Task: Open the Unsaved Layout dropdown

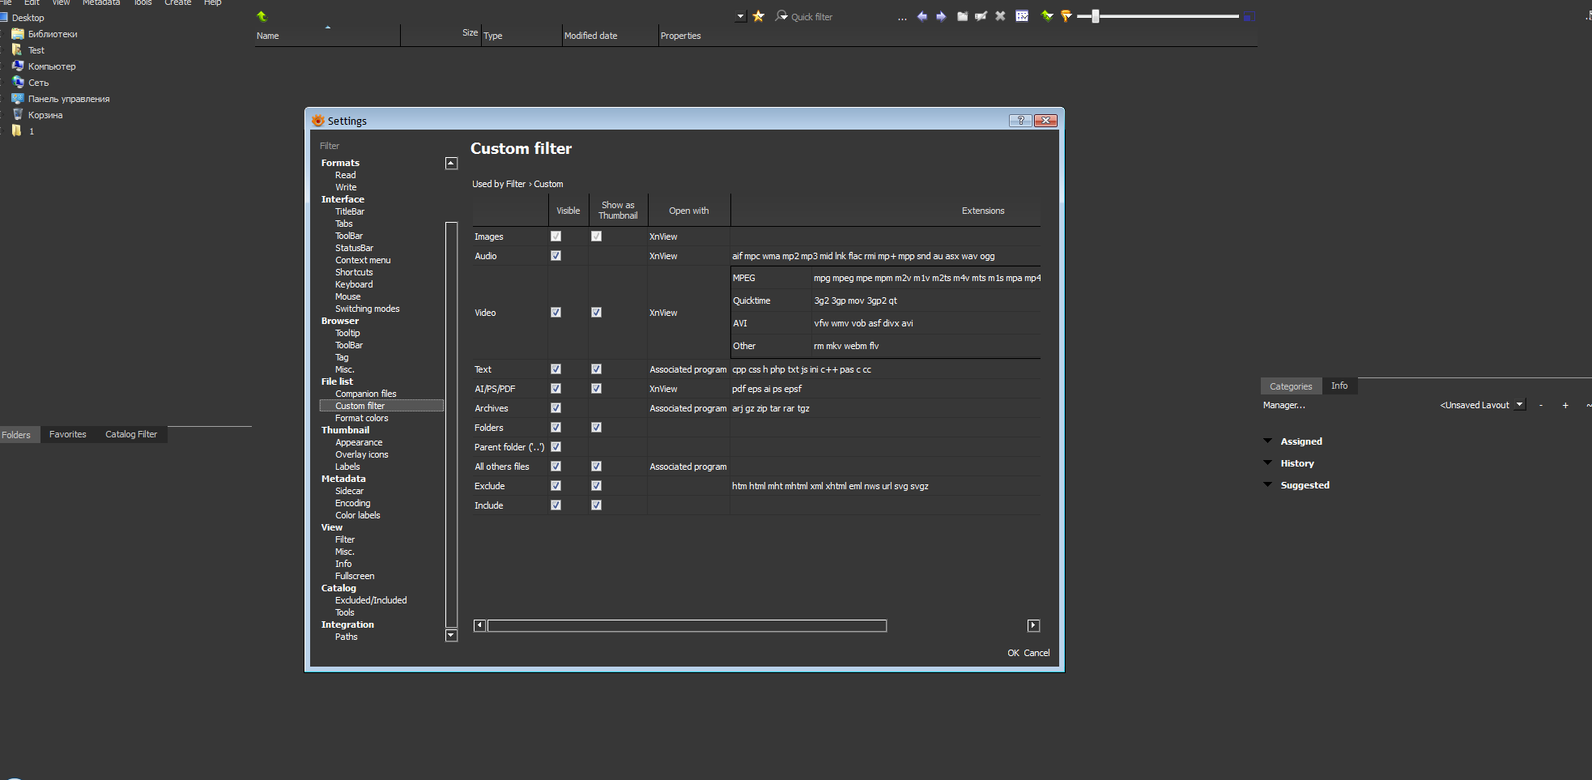Action: tap(1519, 405)
